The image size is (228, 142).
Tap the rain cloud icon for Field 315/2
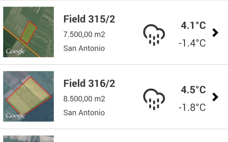coord(154,35)
